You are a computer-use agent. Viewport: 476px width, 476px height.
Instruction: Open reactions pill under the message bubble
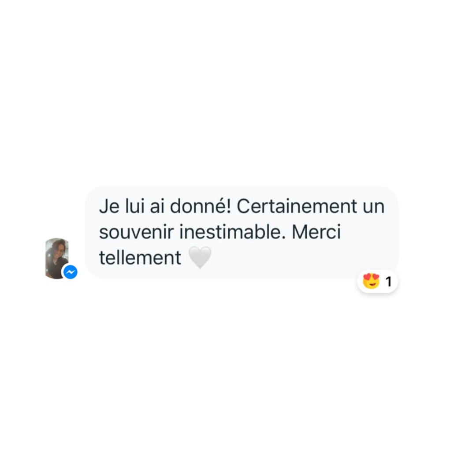pyautogui.click(x=377, y=281)
